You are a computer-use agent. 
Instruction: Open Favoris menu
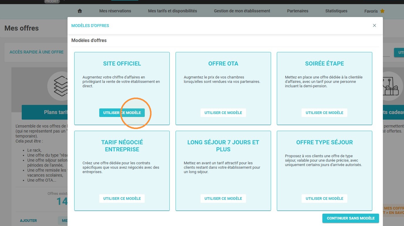tap(371, 11)
